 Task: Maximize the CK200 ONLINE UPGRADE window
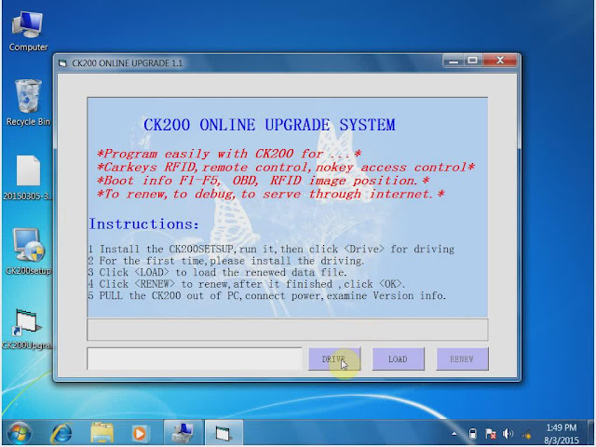click(473, 61)
